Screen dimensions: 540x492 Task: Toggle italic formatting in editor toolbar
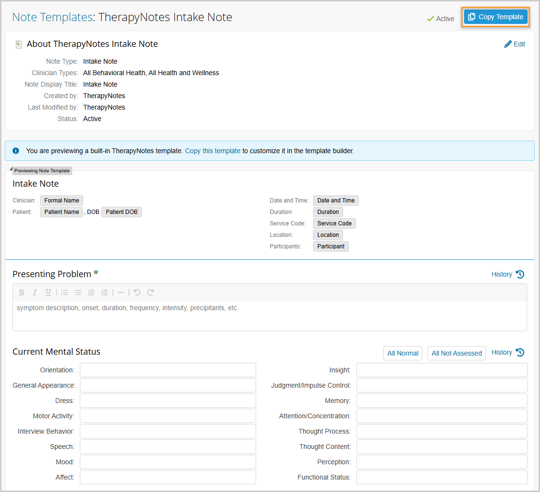(34, 292)
